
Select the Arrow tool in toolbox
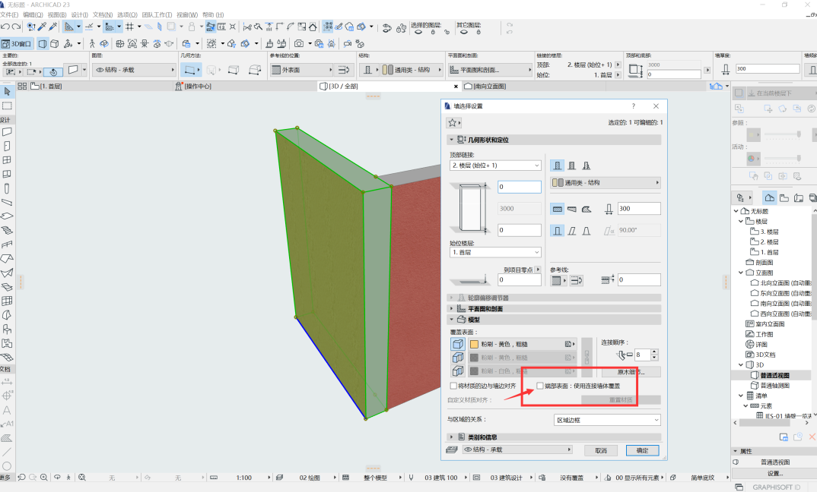coord(8,92)
